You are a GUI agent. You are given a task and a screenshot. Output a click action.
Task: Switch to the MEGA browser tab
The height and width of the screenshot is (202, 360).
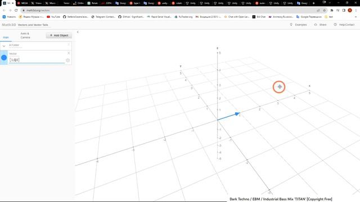tap(22, 3)
